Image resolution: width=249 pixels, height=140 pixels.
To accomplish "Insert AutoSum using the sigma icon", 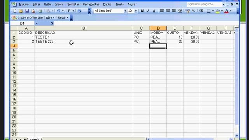I will tap(69, 11).
